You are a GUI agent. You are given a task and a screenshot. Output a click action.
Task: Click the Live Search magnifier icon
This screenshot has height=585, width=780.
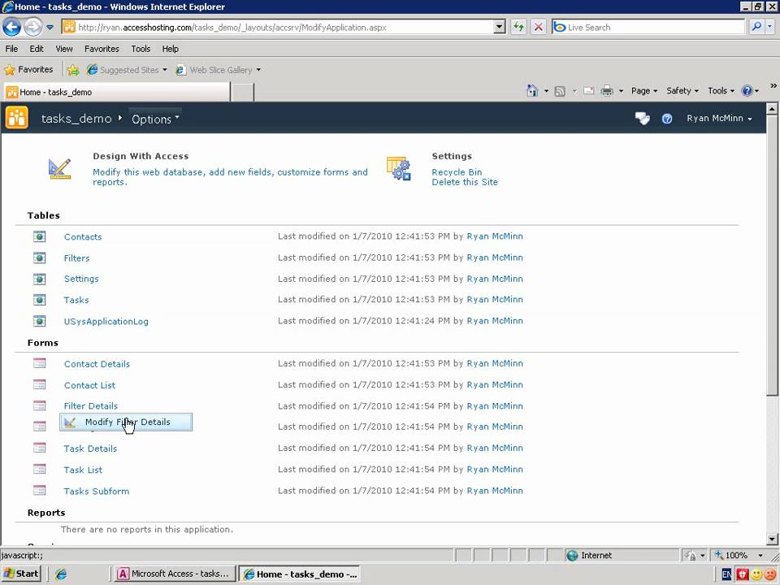pos(756,27)
